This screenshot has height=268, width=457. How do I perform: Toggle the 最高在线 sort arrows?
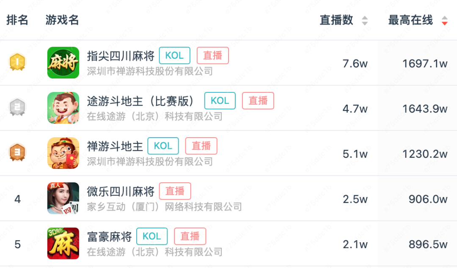point(444,21)
